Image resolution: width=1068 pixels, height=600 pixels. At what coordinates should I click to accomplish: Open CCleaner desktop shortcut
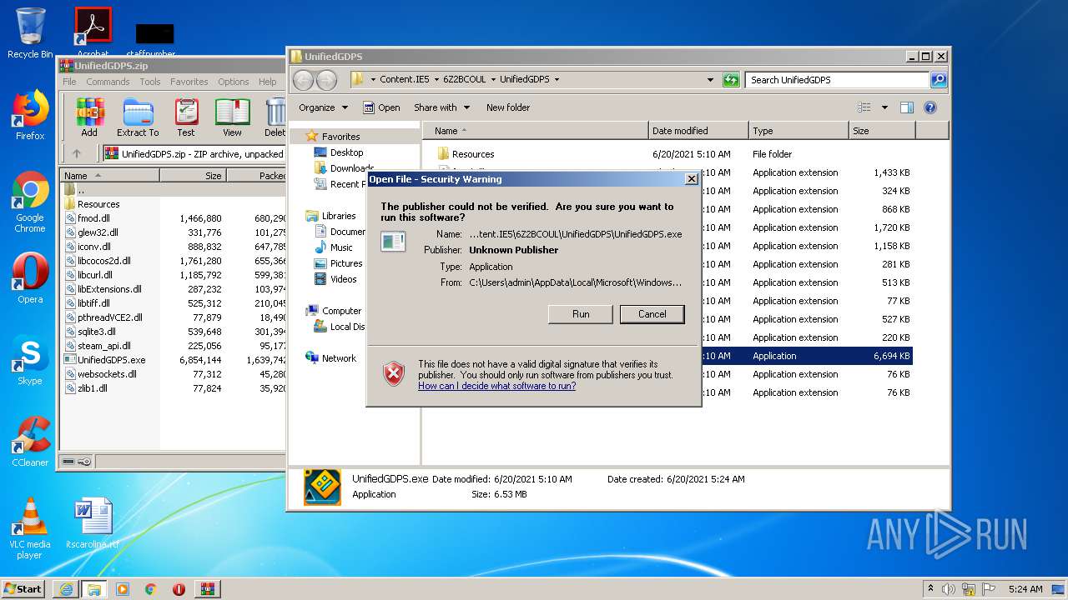[x=30, y=442]
